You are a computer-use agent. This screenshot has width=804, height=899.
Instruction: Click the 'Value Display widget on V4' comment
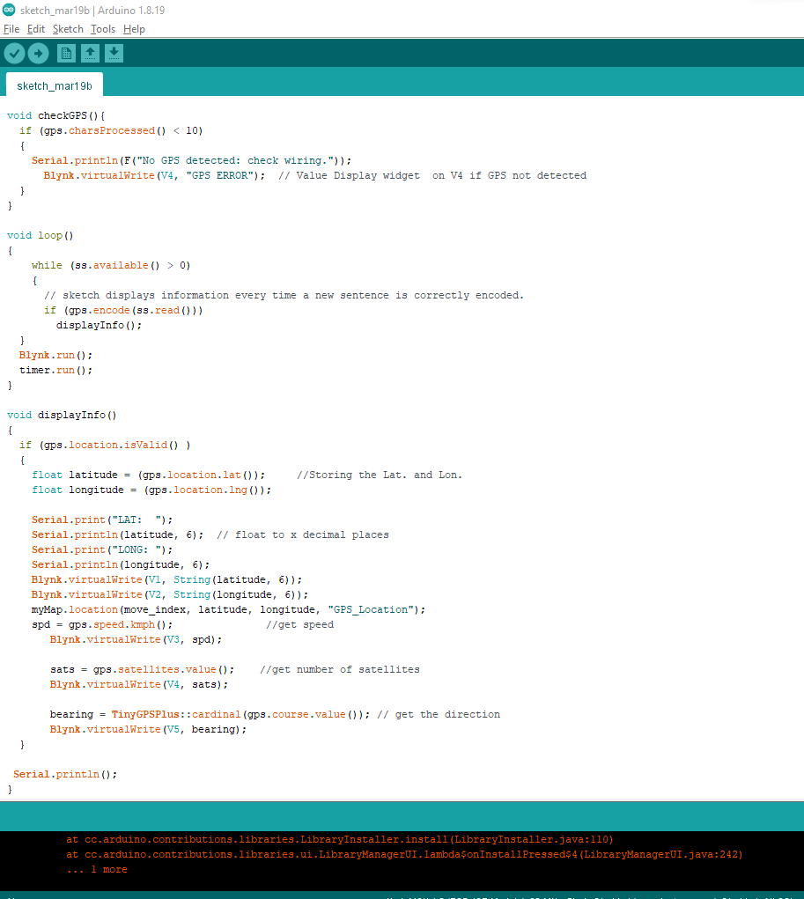pyautogui.click(x=432, y=175)
